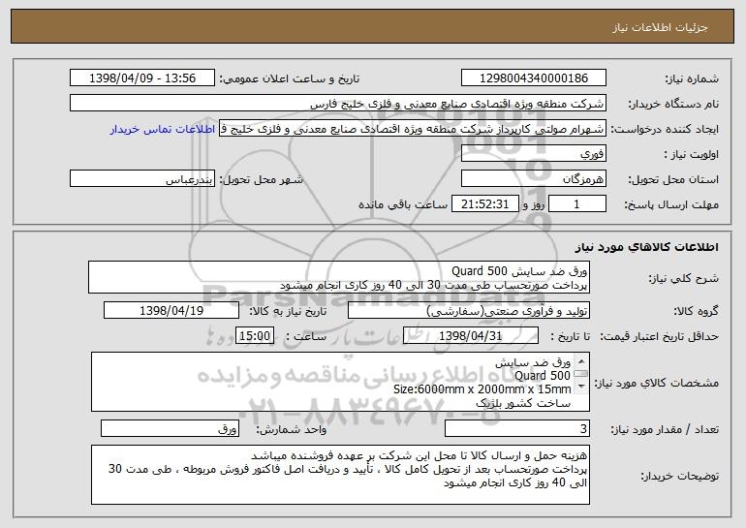Click the scrollbar thumb in goods specifications box
The width and height of the screenshot is (746, 528).
581,374
